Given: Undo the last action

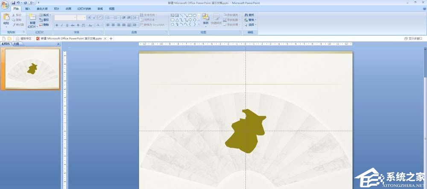Looking at the screenshot, I should tap(18, 3).
